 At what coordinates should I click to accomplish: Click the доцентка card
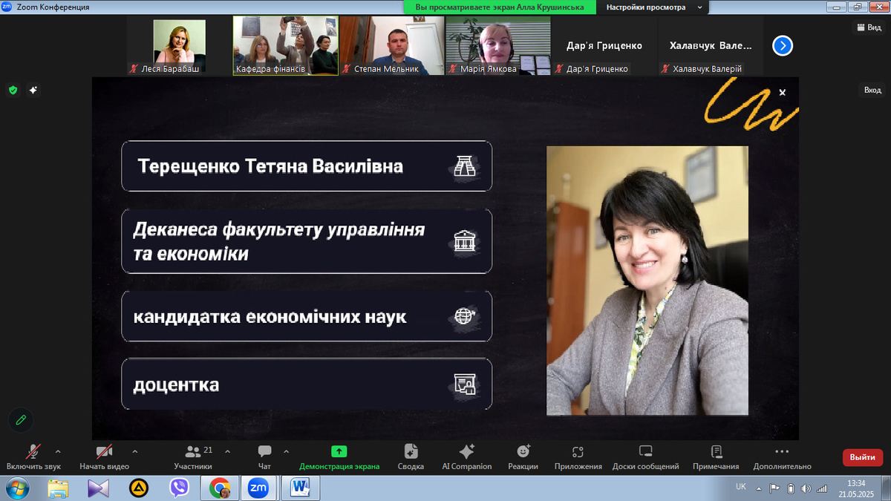[307, 384]
